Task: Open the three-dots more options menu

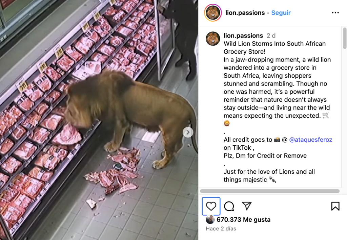Action: point(335,13)
